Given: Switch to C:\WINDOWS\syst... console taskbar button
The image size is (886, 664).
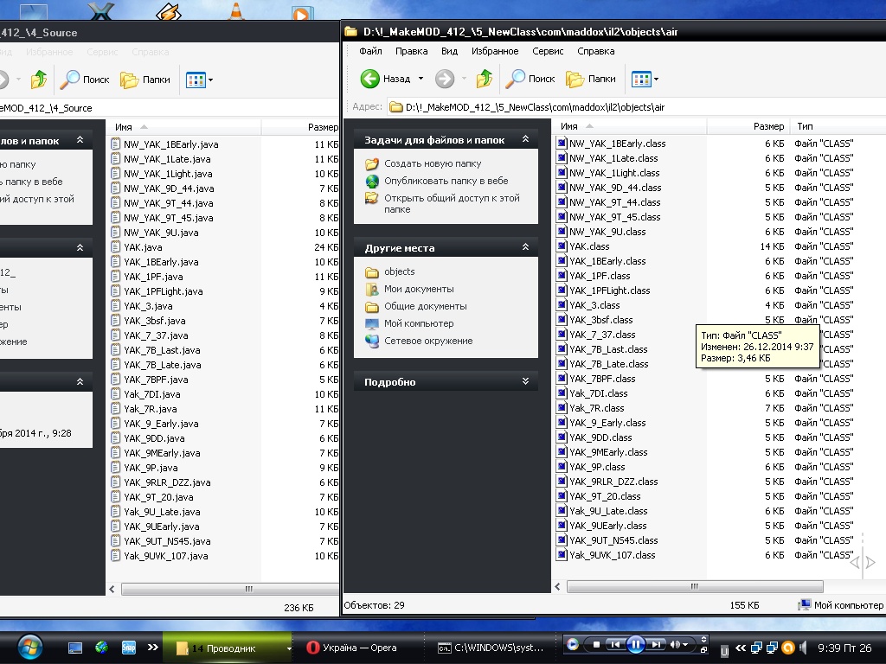Looking at the screenshot, I should pos(491,648).
